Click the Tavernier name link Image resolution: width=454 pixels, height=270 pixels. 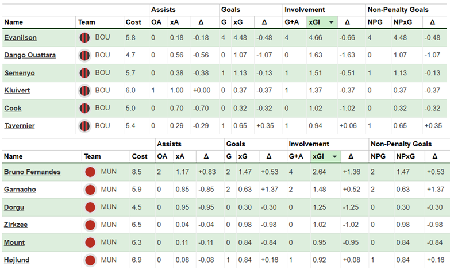pos(20,125)
